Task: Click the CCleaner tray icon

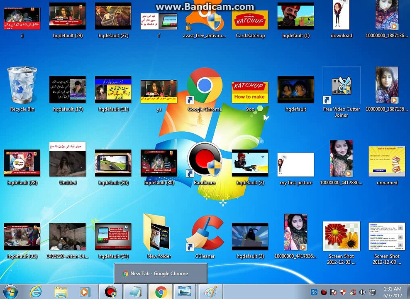Action: tap(353, 292)
